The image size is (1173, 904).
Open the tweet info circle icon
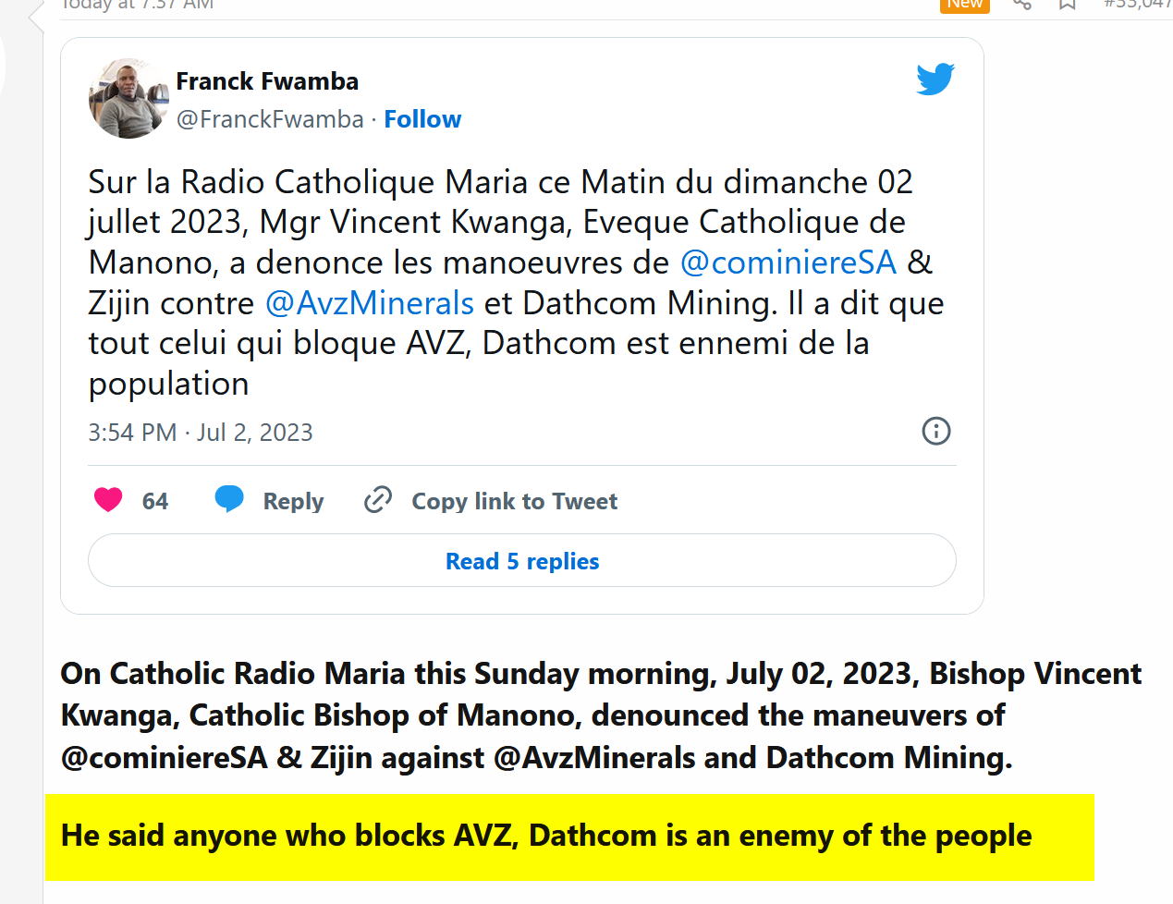coord(935,431)
